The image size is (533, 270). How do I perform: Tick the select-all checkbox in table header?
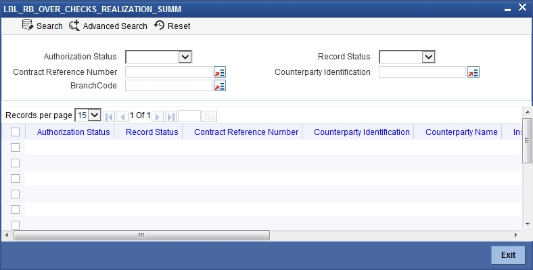pyautogui.click(x=15, y=132)
